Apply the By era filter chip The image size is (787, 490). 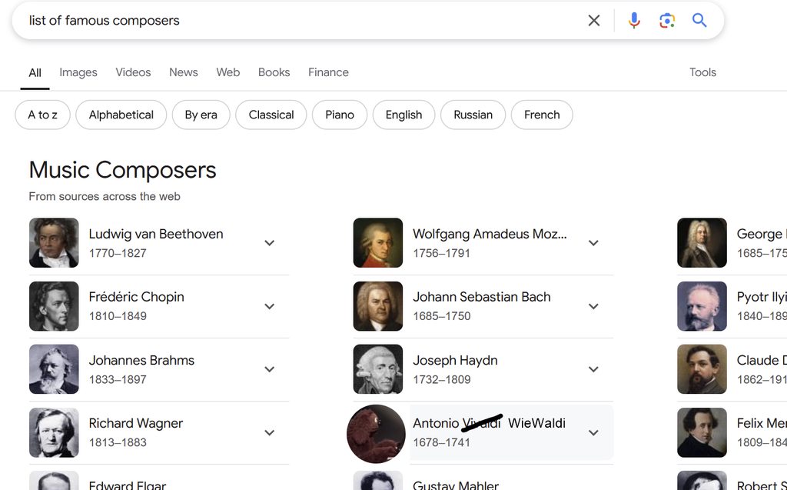201,115
